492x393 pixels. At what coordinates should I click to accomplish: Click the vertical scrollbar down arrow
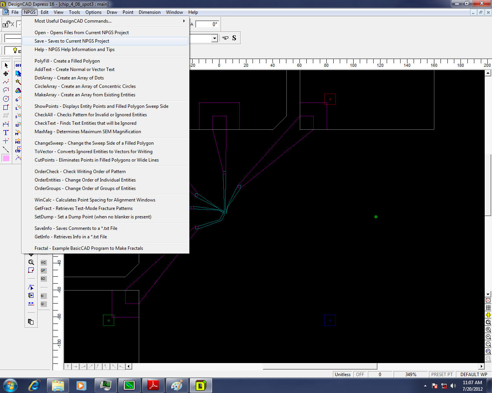pyautogui.click(x=488, y=294)
